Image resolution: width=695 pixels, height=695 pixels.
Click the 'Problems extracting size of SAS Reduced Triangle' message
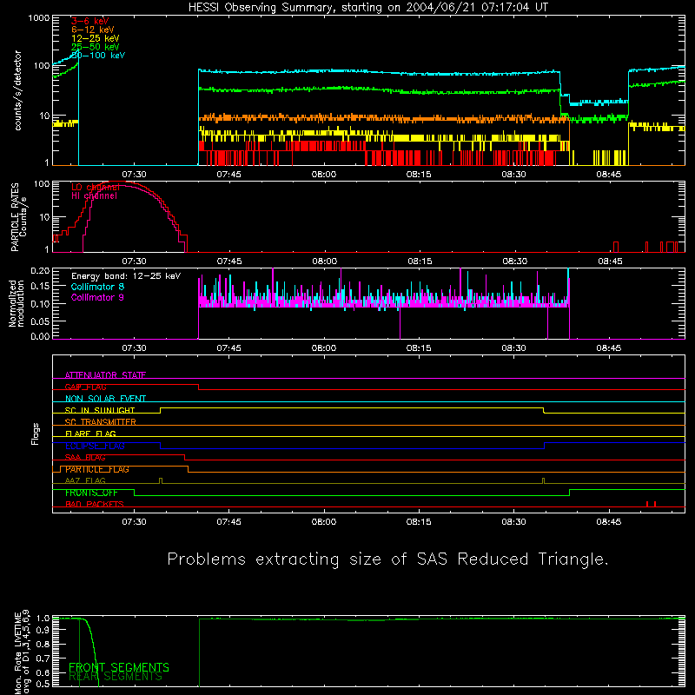387,559
